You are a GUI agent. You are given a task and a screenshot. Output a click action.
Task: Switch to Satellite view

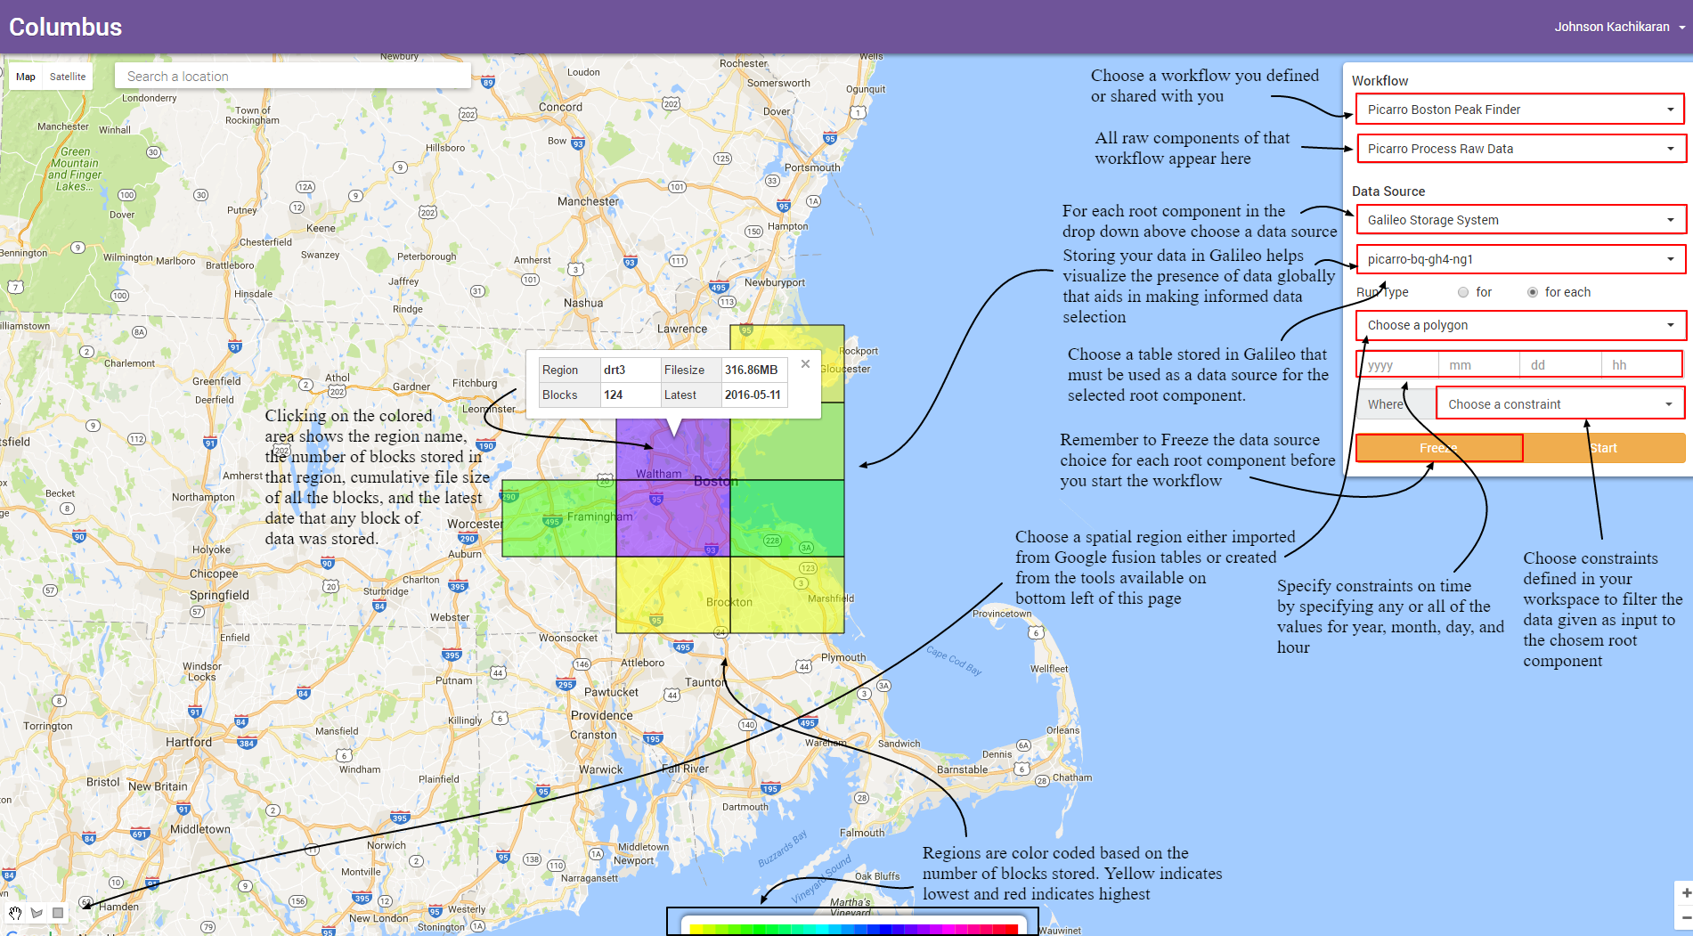point(68,77)
